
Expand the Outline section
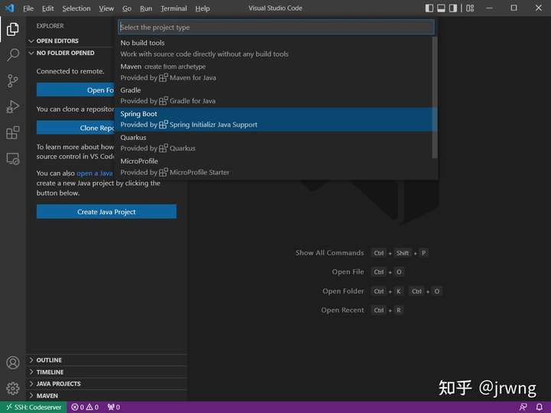[x=106, y=360]
